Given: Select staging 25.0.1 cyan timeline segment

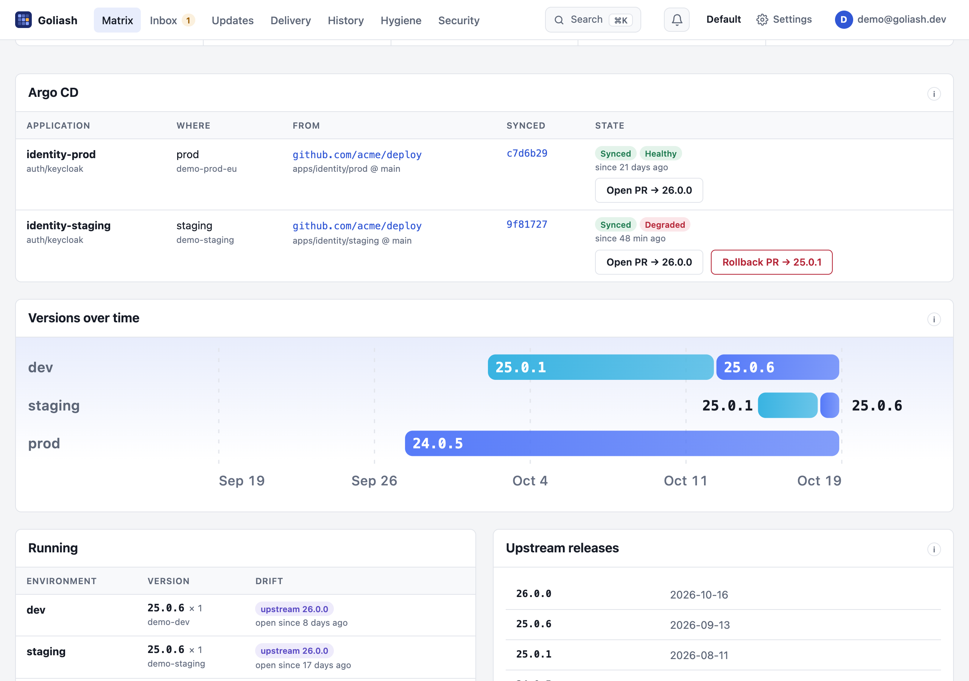Looking at the screenshot, I should [788, 405].
